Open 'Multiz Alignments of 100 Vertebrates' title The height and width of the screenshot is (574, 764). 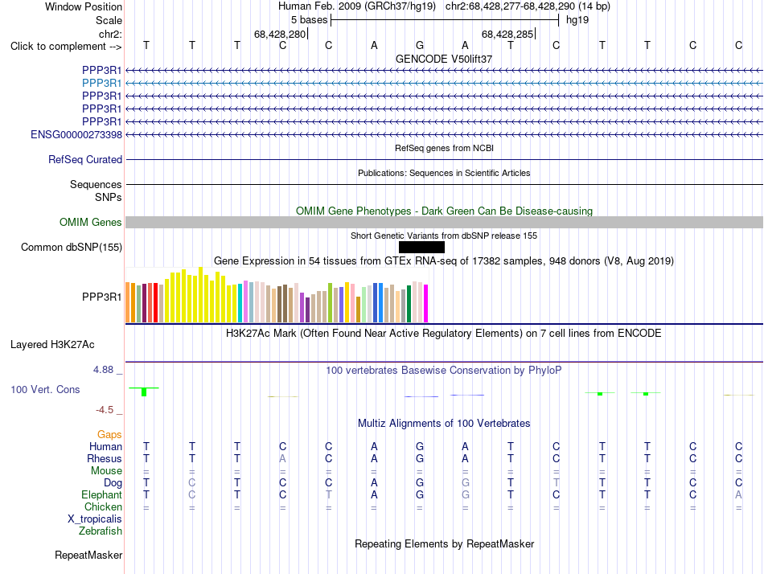pyautogui.click(x=444, y=424)
